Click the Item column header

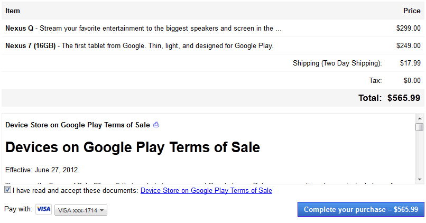[x=13, y=11]
